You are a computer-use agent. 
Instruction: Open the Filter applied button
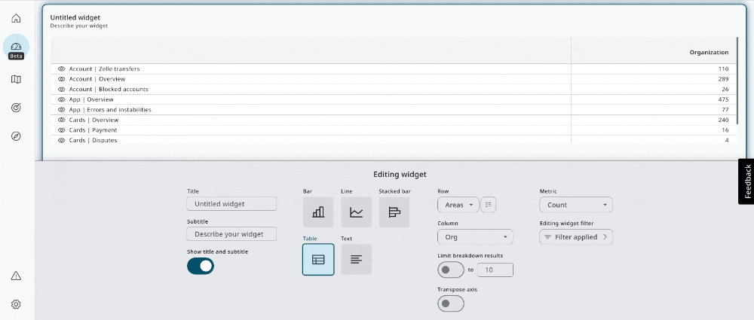click(576, 237)
